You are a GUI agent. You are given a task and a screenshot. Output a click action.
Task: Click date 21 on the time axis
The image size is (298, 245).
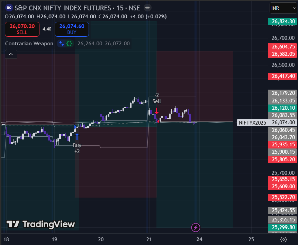(x=149, y=239)
